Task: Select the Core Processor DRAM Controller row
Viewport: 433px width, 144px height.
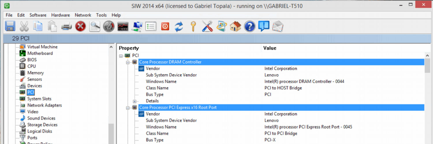Action: (x=281, y=62)
